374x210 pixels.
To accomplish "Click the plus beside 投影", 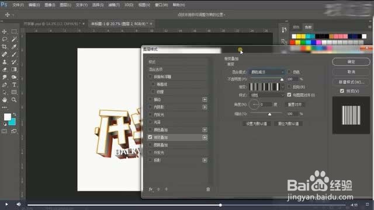I will [205, 160].
